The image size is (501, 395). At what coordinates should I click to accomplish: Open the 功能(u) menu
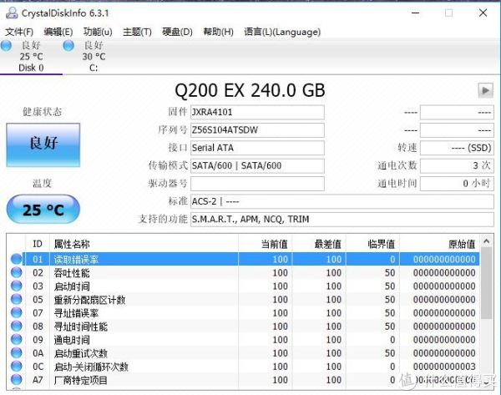tap(98, 32)
